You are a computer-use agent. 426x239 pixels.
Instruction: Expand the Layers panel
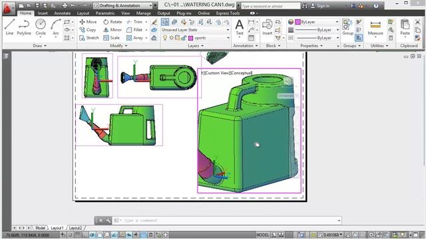pos(196,46)
